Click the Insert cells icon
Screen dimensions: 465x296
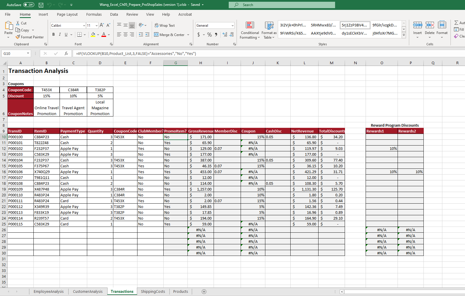coord(417,25)
